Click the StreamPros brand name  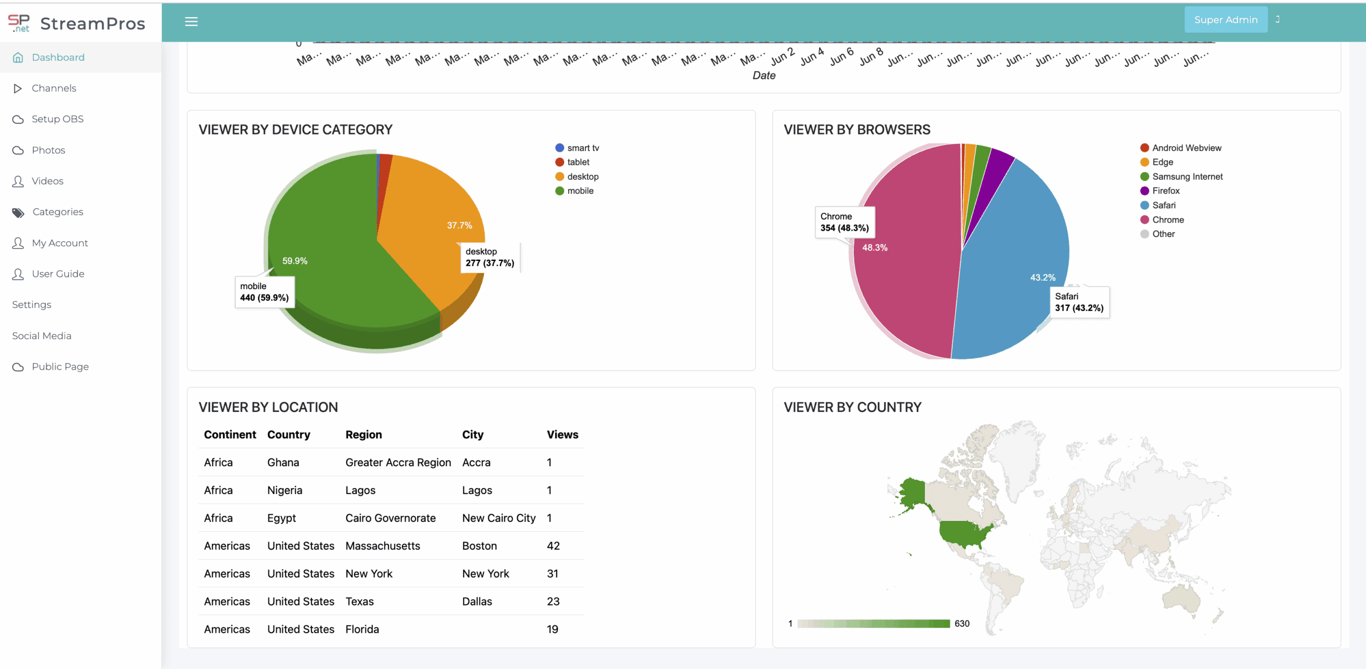click(x=93, y=23)
